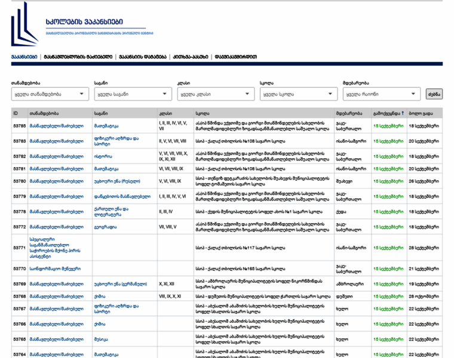Select ვაკანსიის დამატება in the navigation
The image size is (454, 358).
pyautogui.click(x=142, y=57)
